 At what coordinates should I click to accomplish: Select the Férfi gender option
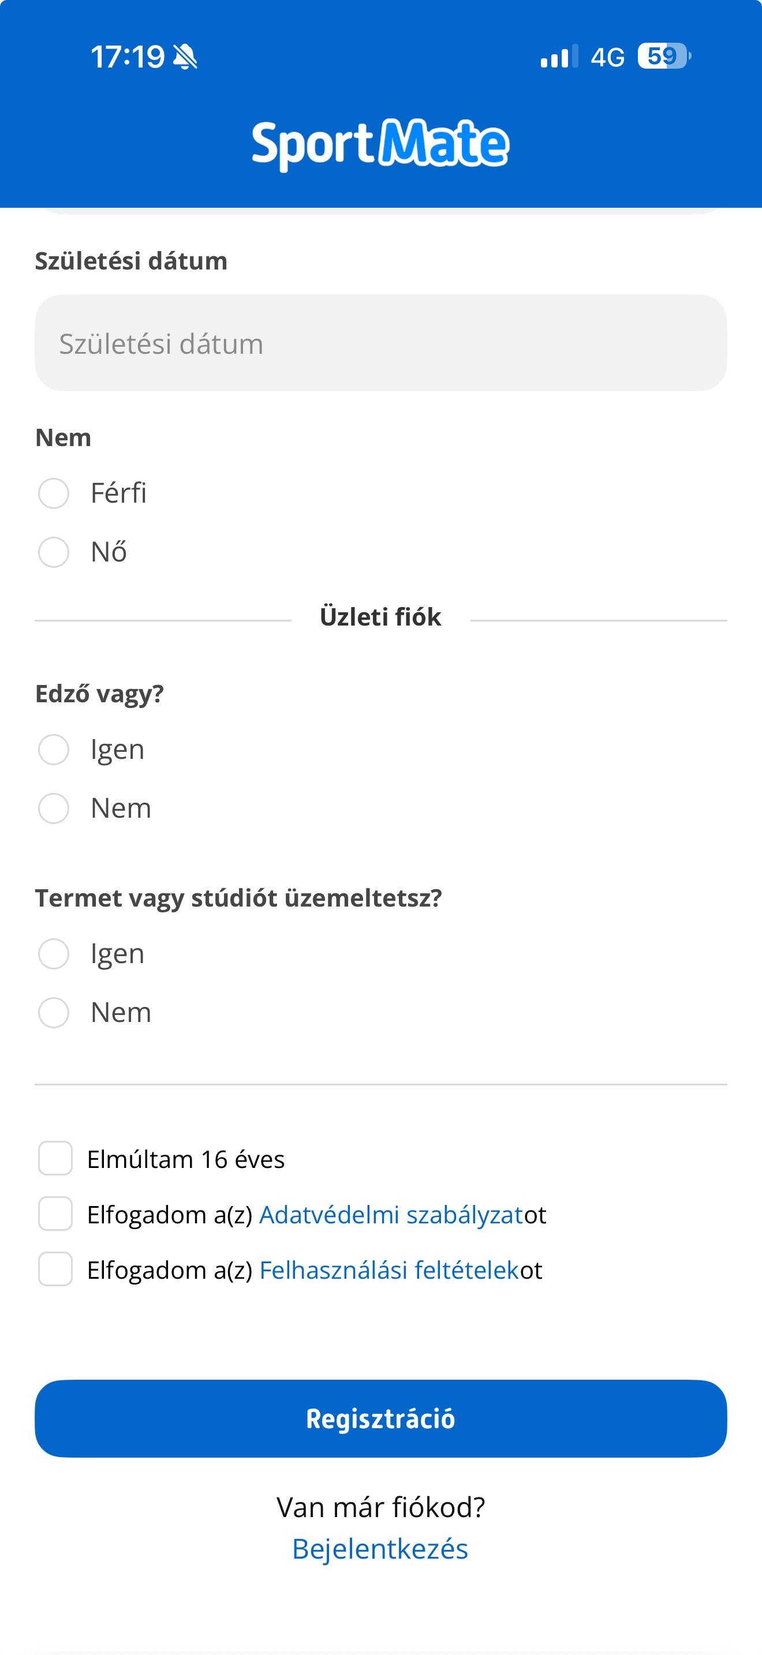(x=54, y=493)
